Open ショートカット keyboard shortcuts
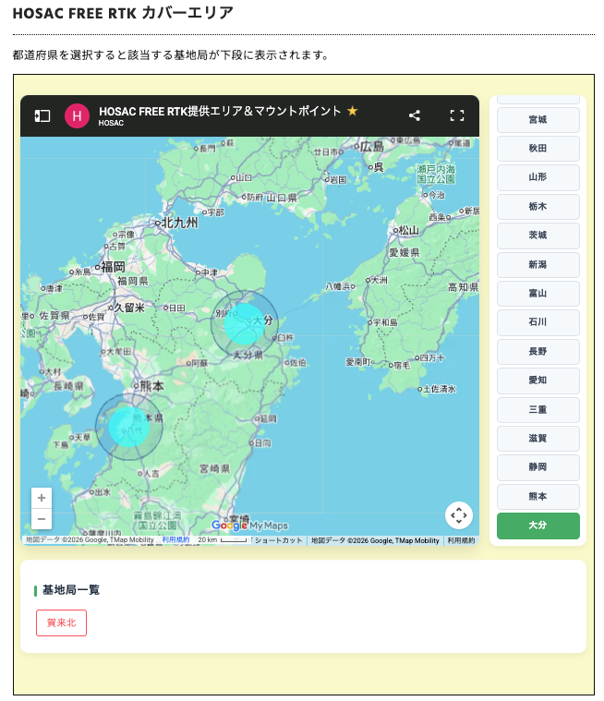Viewport: 604px width, 701px height. [x=279, y=540]
